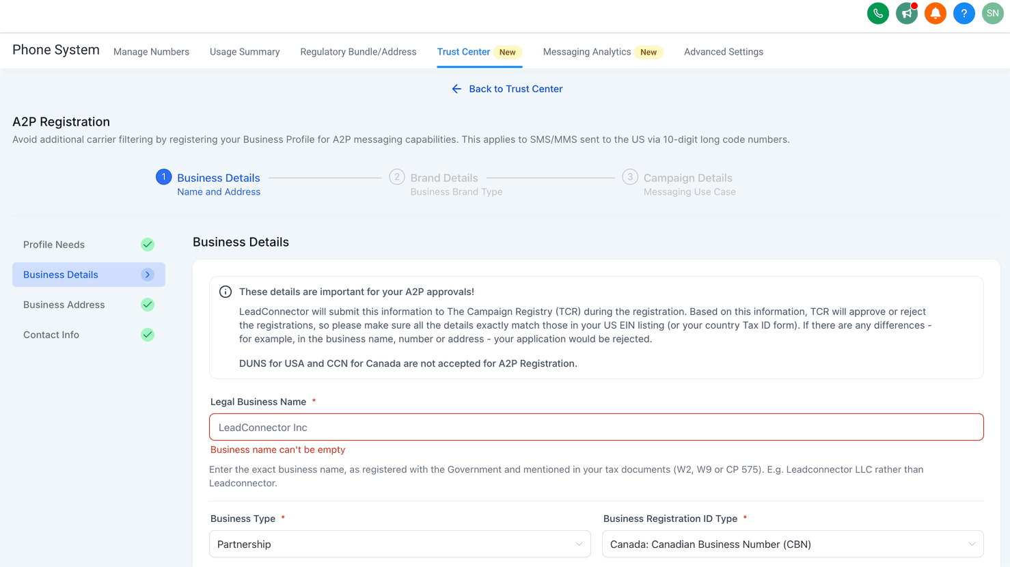Select step 2 Brand Details in stepper
Viewport: 1010px width, 567px height.
[x=444, y=178]
